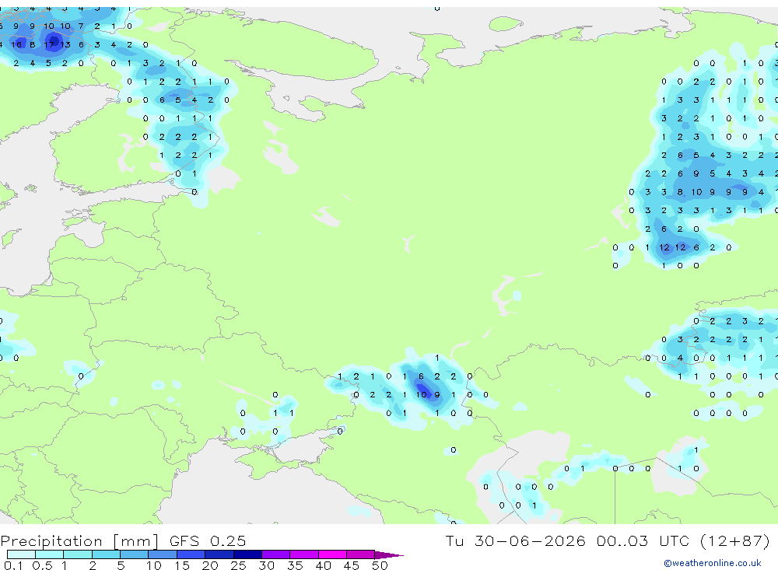Click the '25' legend scale label
The height and width of the screenshot is (570, 778).
click(x=238, y=565)
